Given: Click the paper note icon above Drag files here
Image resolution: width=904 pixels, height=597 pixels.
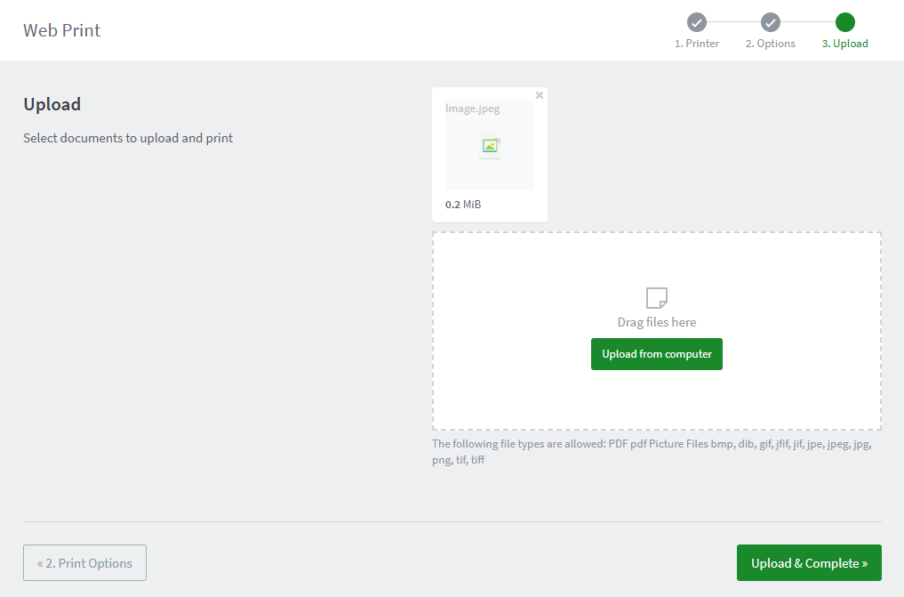Looking at the screenshot, I should coord(657,297).
